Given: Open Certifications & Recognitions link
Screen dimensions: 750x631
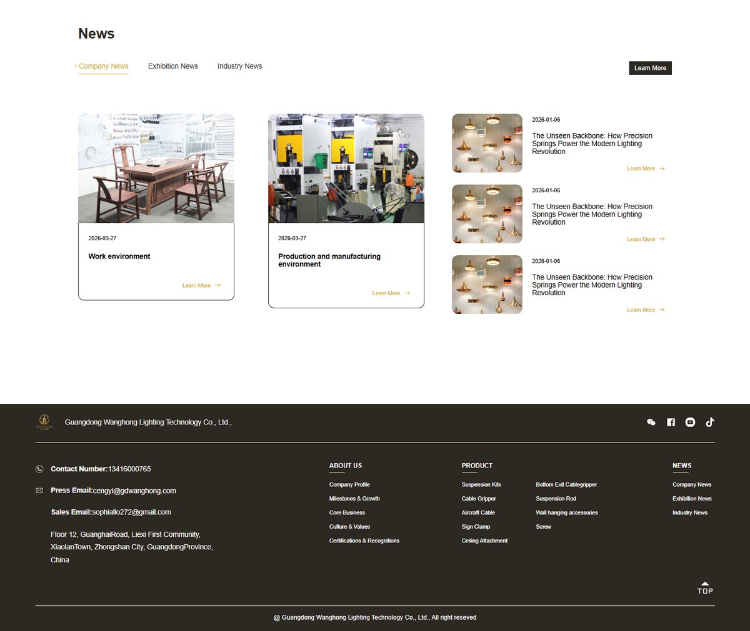Looking at the screenshot, I should [x=364, y=541].
